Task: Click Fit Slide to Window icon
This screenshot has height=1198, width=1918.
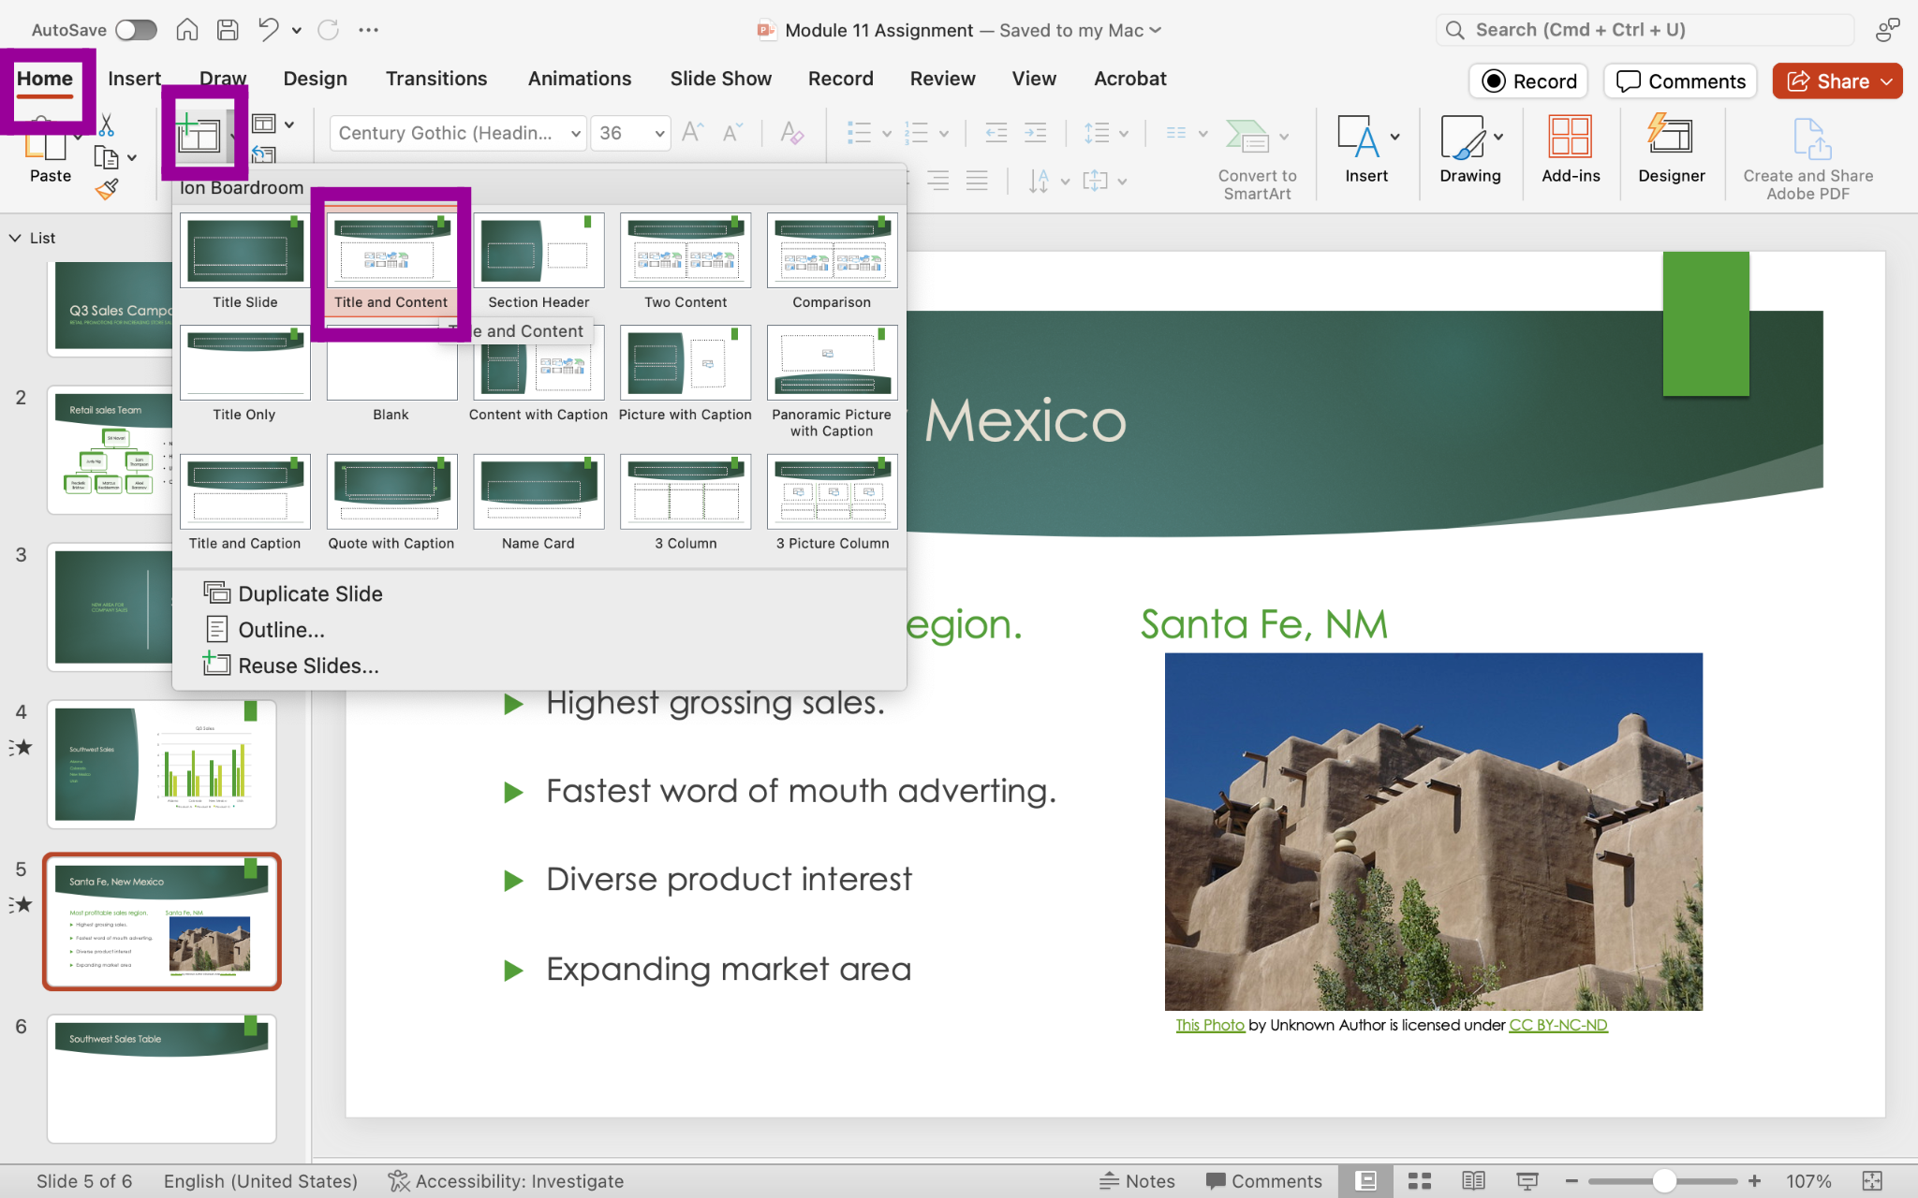Action: click(1872, 1181)
